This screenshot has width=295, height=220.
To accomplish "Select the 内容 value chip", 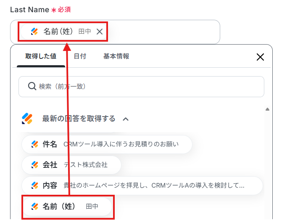I will point(142,186).
